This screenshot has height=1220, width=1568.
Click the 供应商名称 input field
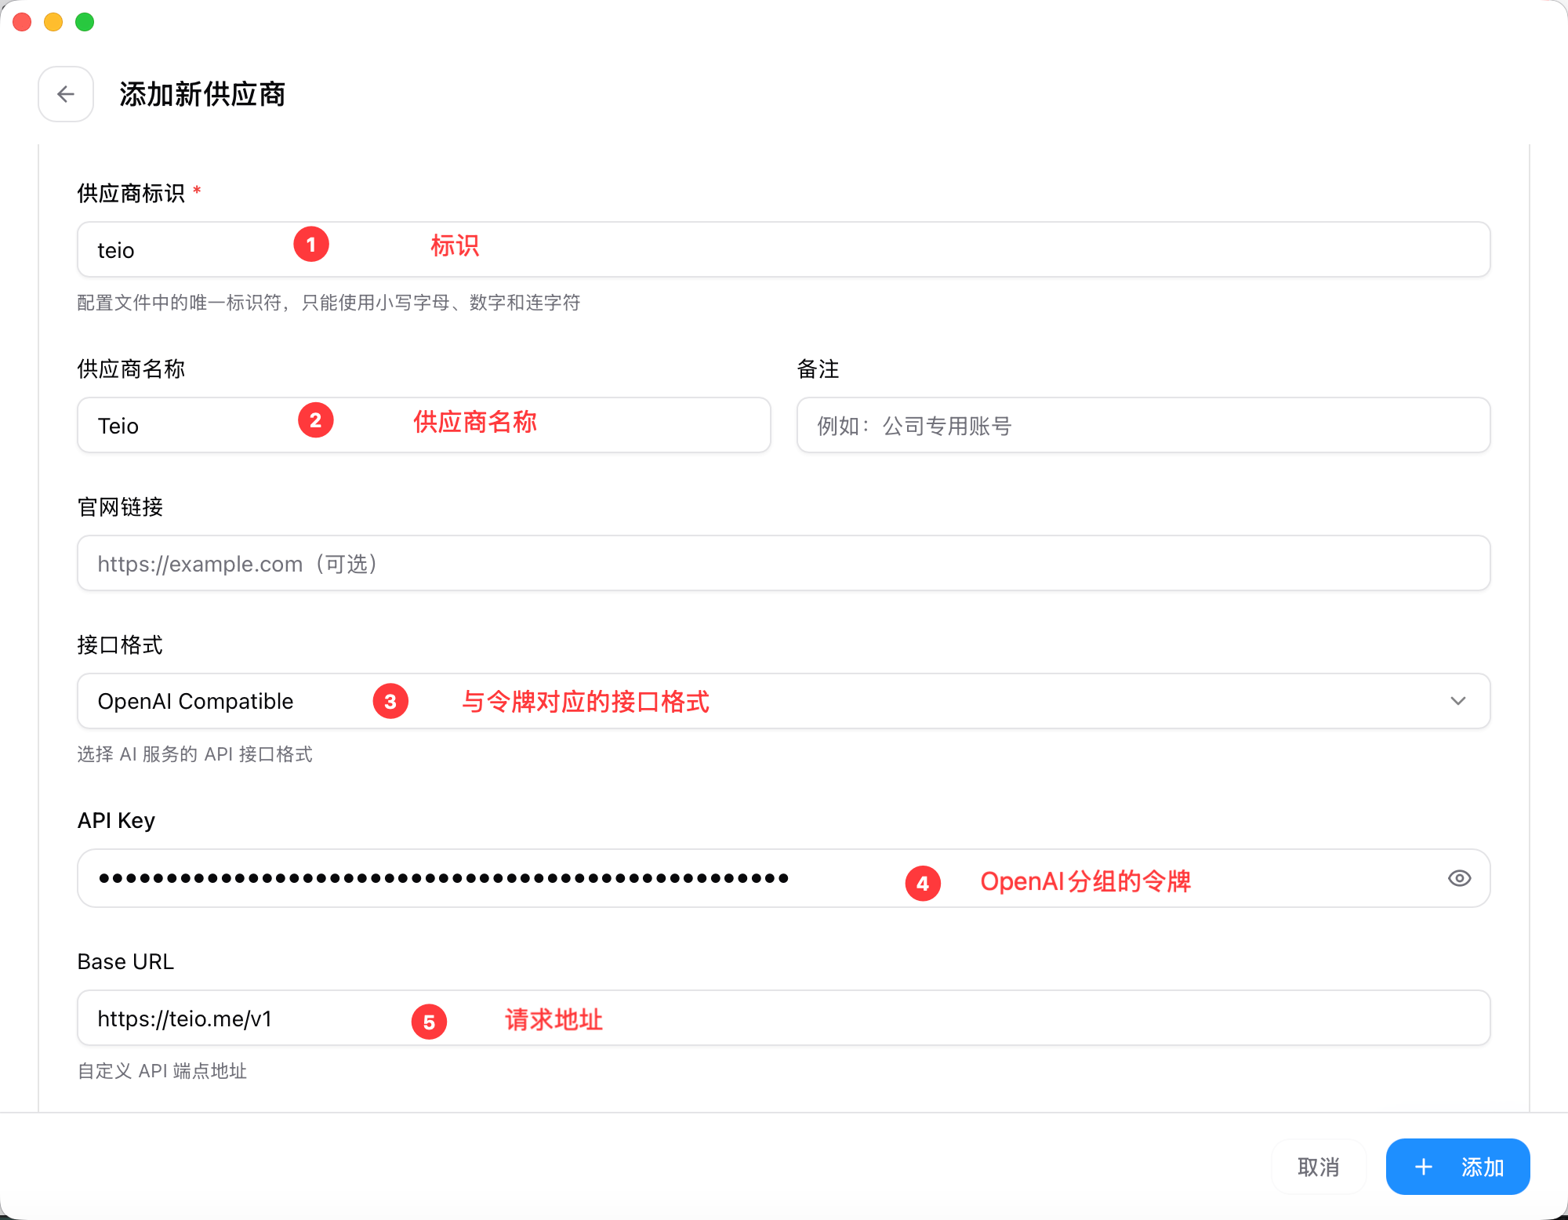(424, 425)
